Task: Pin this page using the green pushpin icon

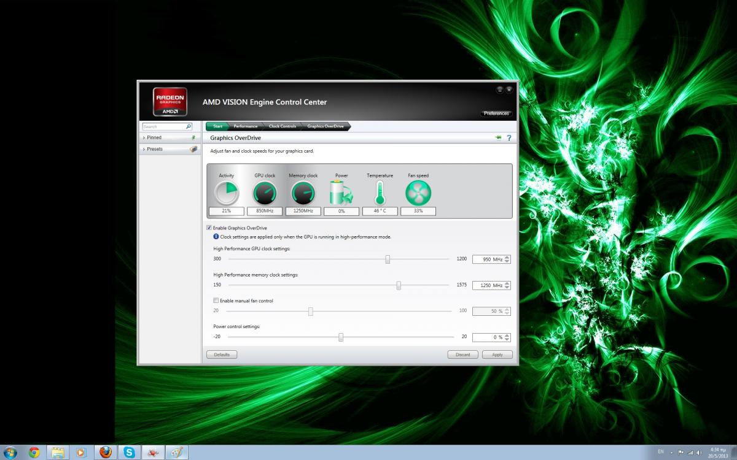Action: coord(498,138)
